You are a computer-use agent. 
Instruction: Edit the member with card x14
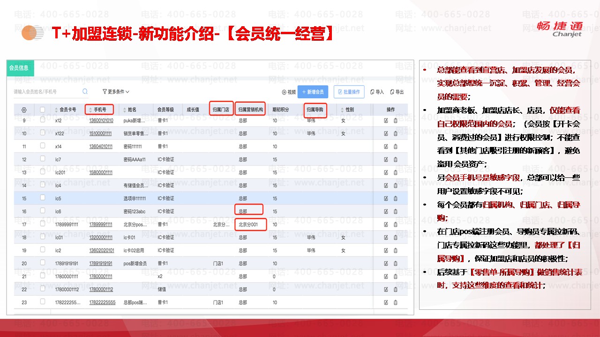386,147
